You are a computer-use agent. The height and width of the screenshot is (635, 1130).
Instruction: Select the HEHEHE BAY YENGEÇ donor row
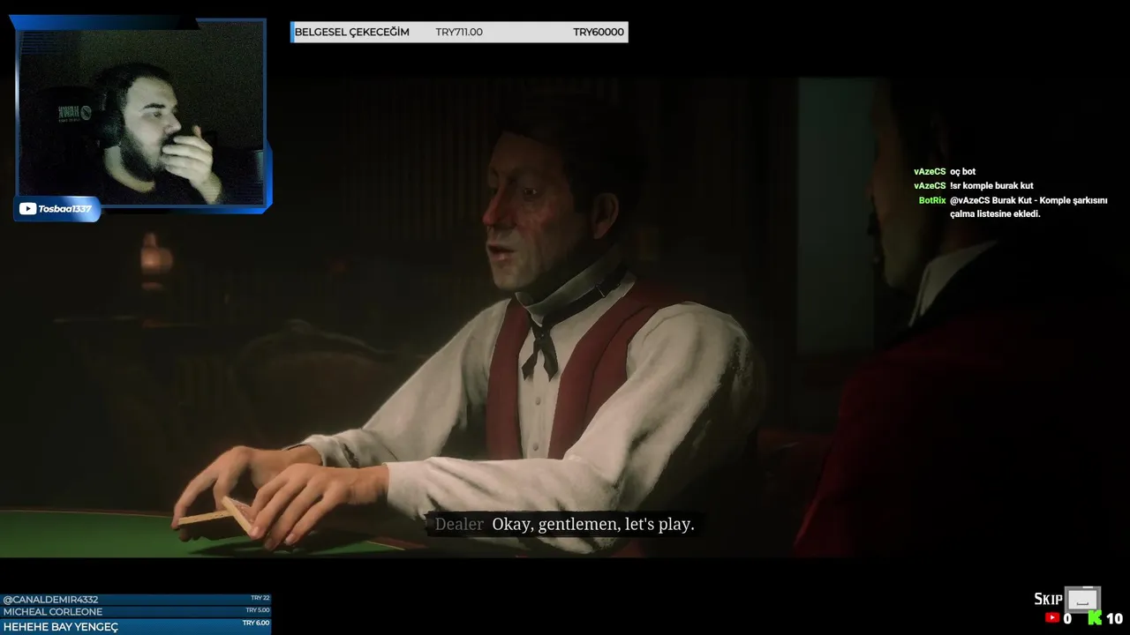(135, 626)
